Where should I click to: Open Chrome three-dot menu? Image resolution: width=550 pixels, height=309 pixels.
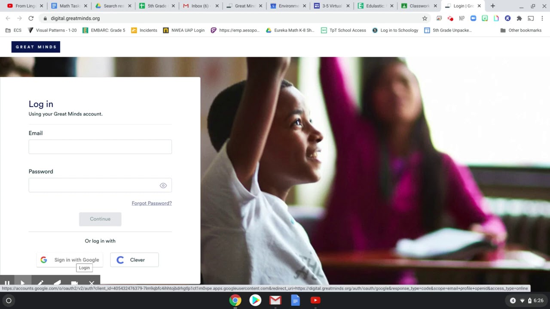542,18
